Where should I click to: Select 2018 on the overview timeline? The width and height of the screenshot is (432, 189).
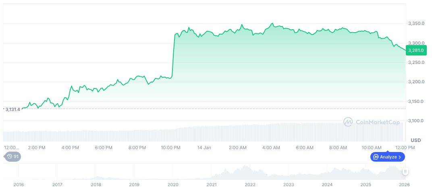coord(96,185)
